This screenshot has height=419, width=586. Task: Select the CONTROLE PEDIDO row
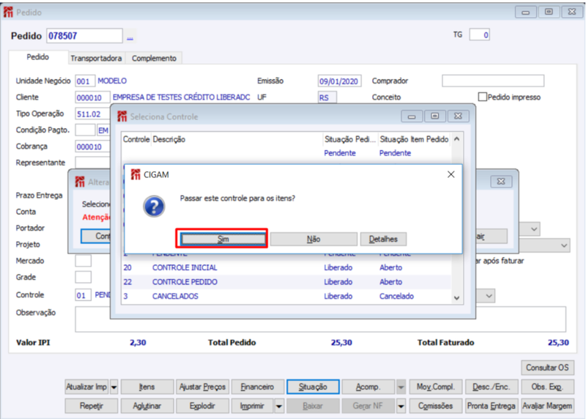click(x=286, y=282)
